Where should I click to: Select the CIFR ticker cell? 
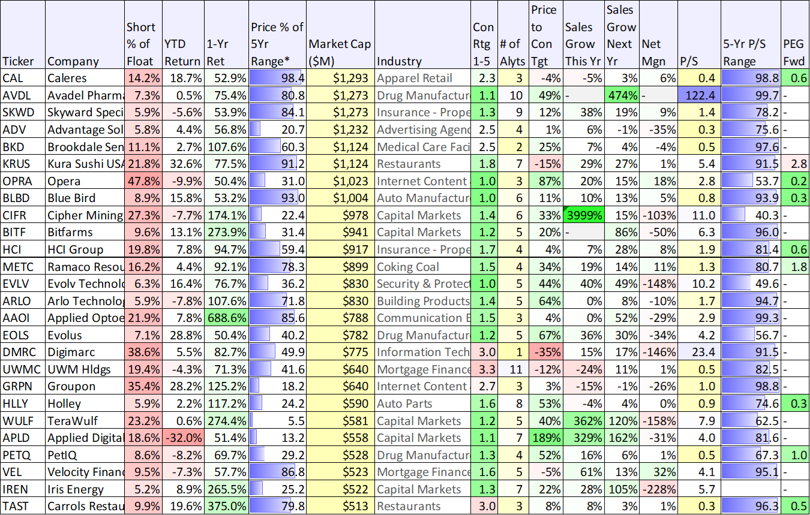(23, 215)
